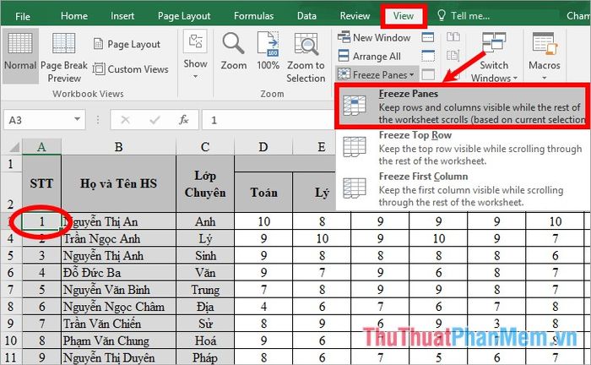
Task: Click header cell Toán
Action: tap(263, 192)
